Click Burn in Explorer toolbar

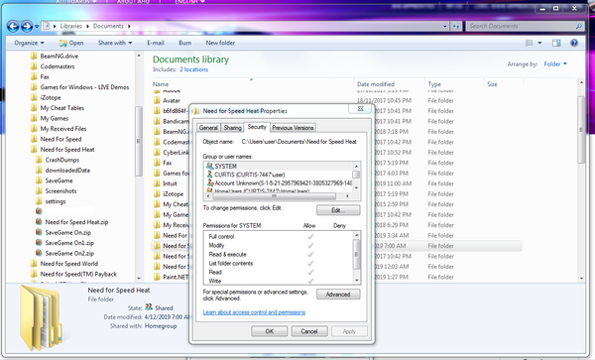[x=184, y=43]
